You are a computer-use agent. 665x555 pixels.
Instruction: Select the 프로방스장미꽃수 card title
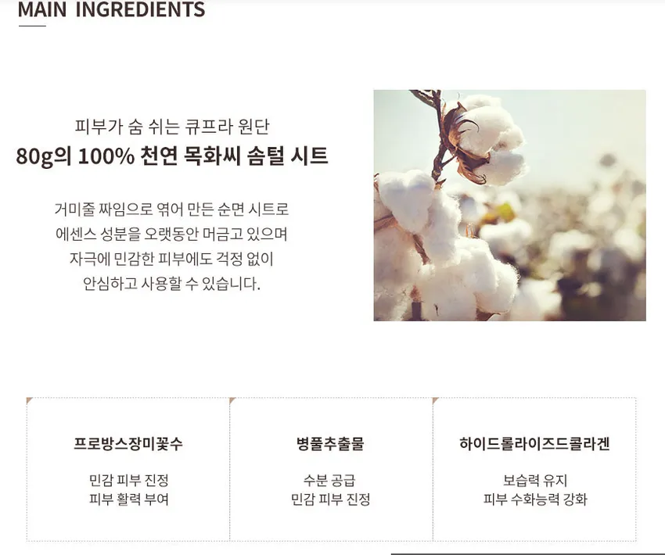(x=128, y=443)
